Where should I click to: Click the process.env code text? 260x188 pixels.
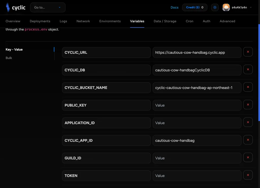pyautogui.click(x=36, y=29)
